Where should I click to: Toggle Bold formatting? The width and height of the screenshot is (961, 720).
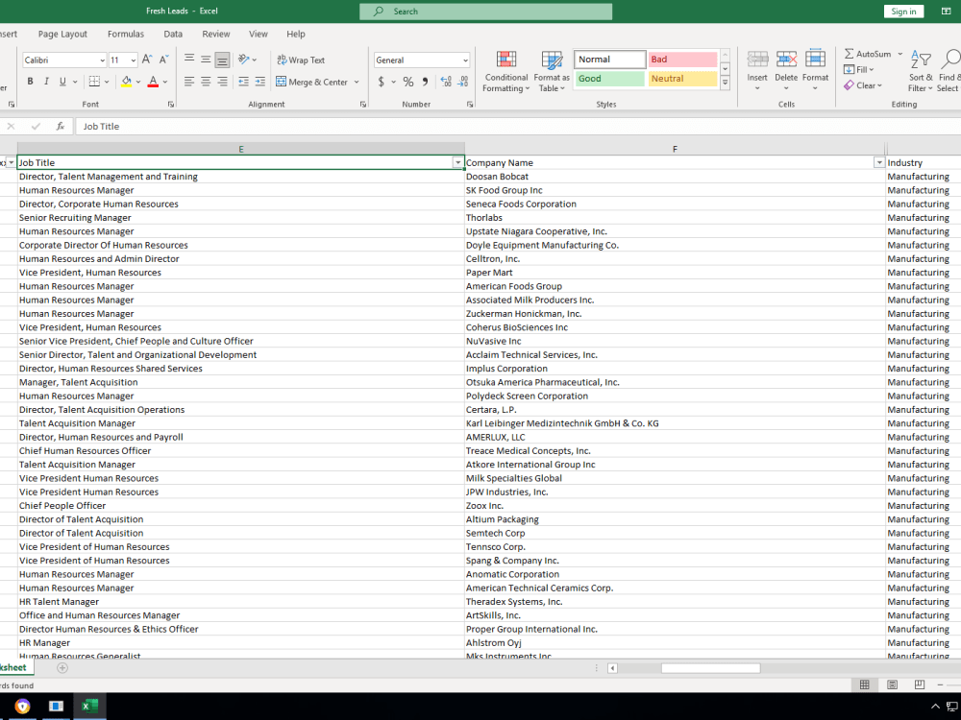pos(30,82)
